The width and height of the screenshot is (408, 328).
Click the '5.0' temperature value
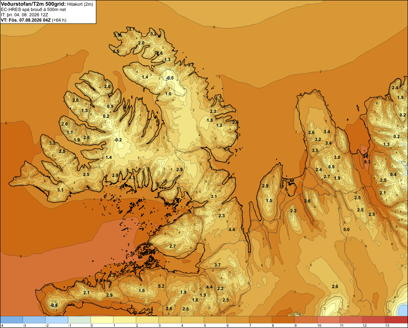[346, 229]
